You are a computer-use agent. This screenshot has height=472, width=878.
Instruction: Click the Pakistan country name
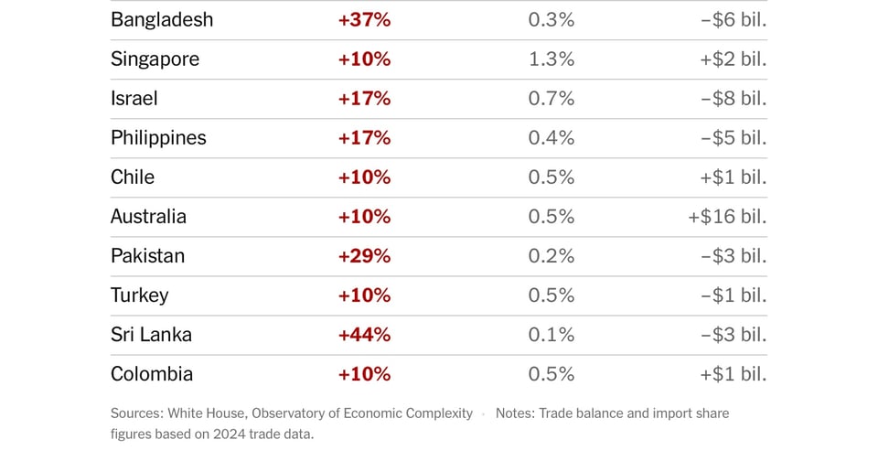click(147, 256)
